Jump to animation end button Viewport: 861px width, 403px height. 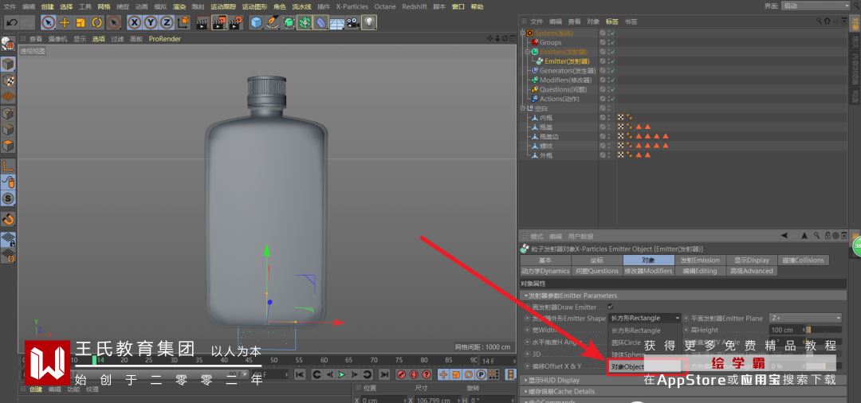click(384, 374)
